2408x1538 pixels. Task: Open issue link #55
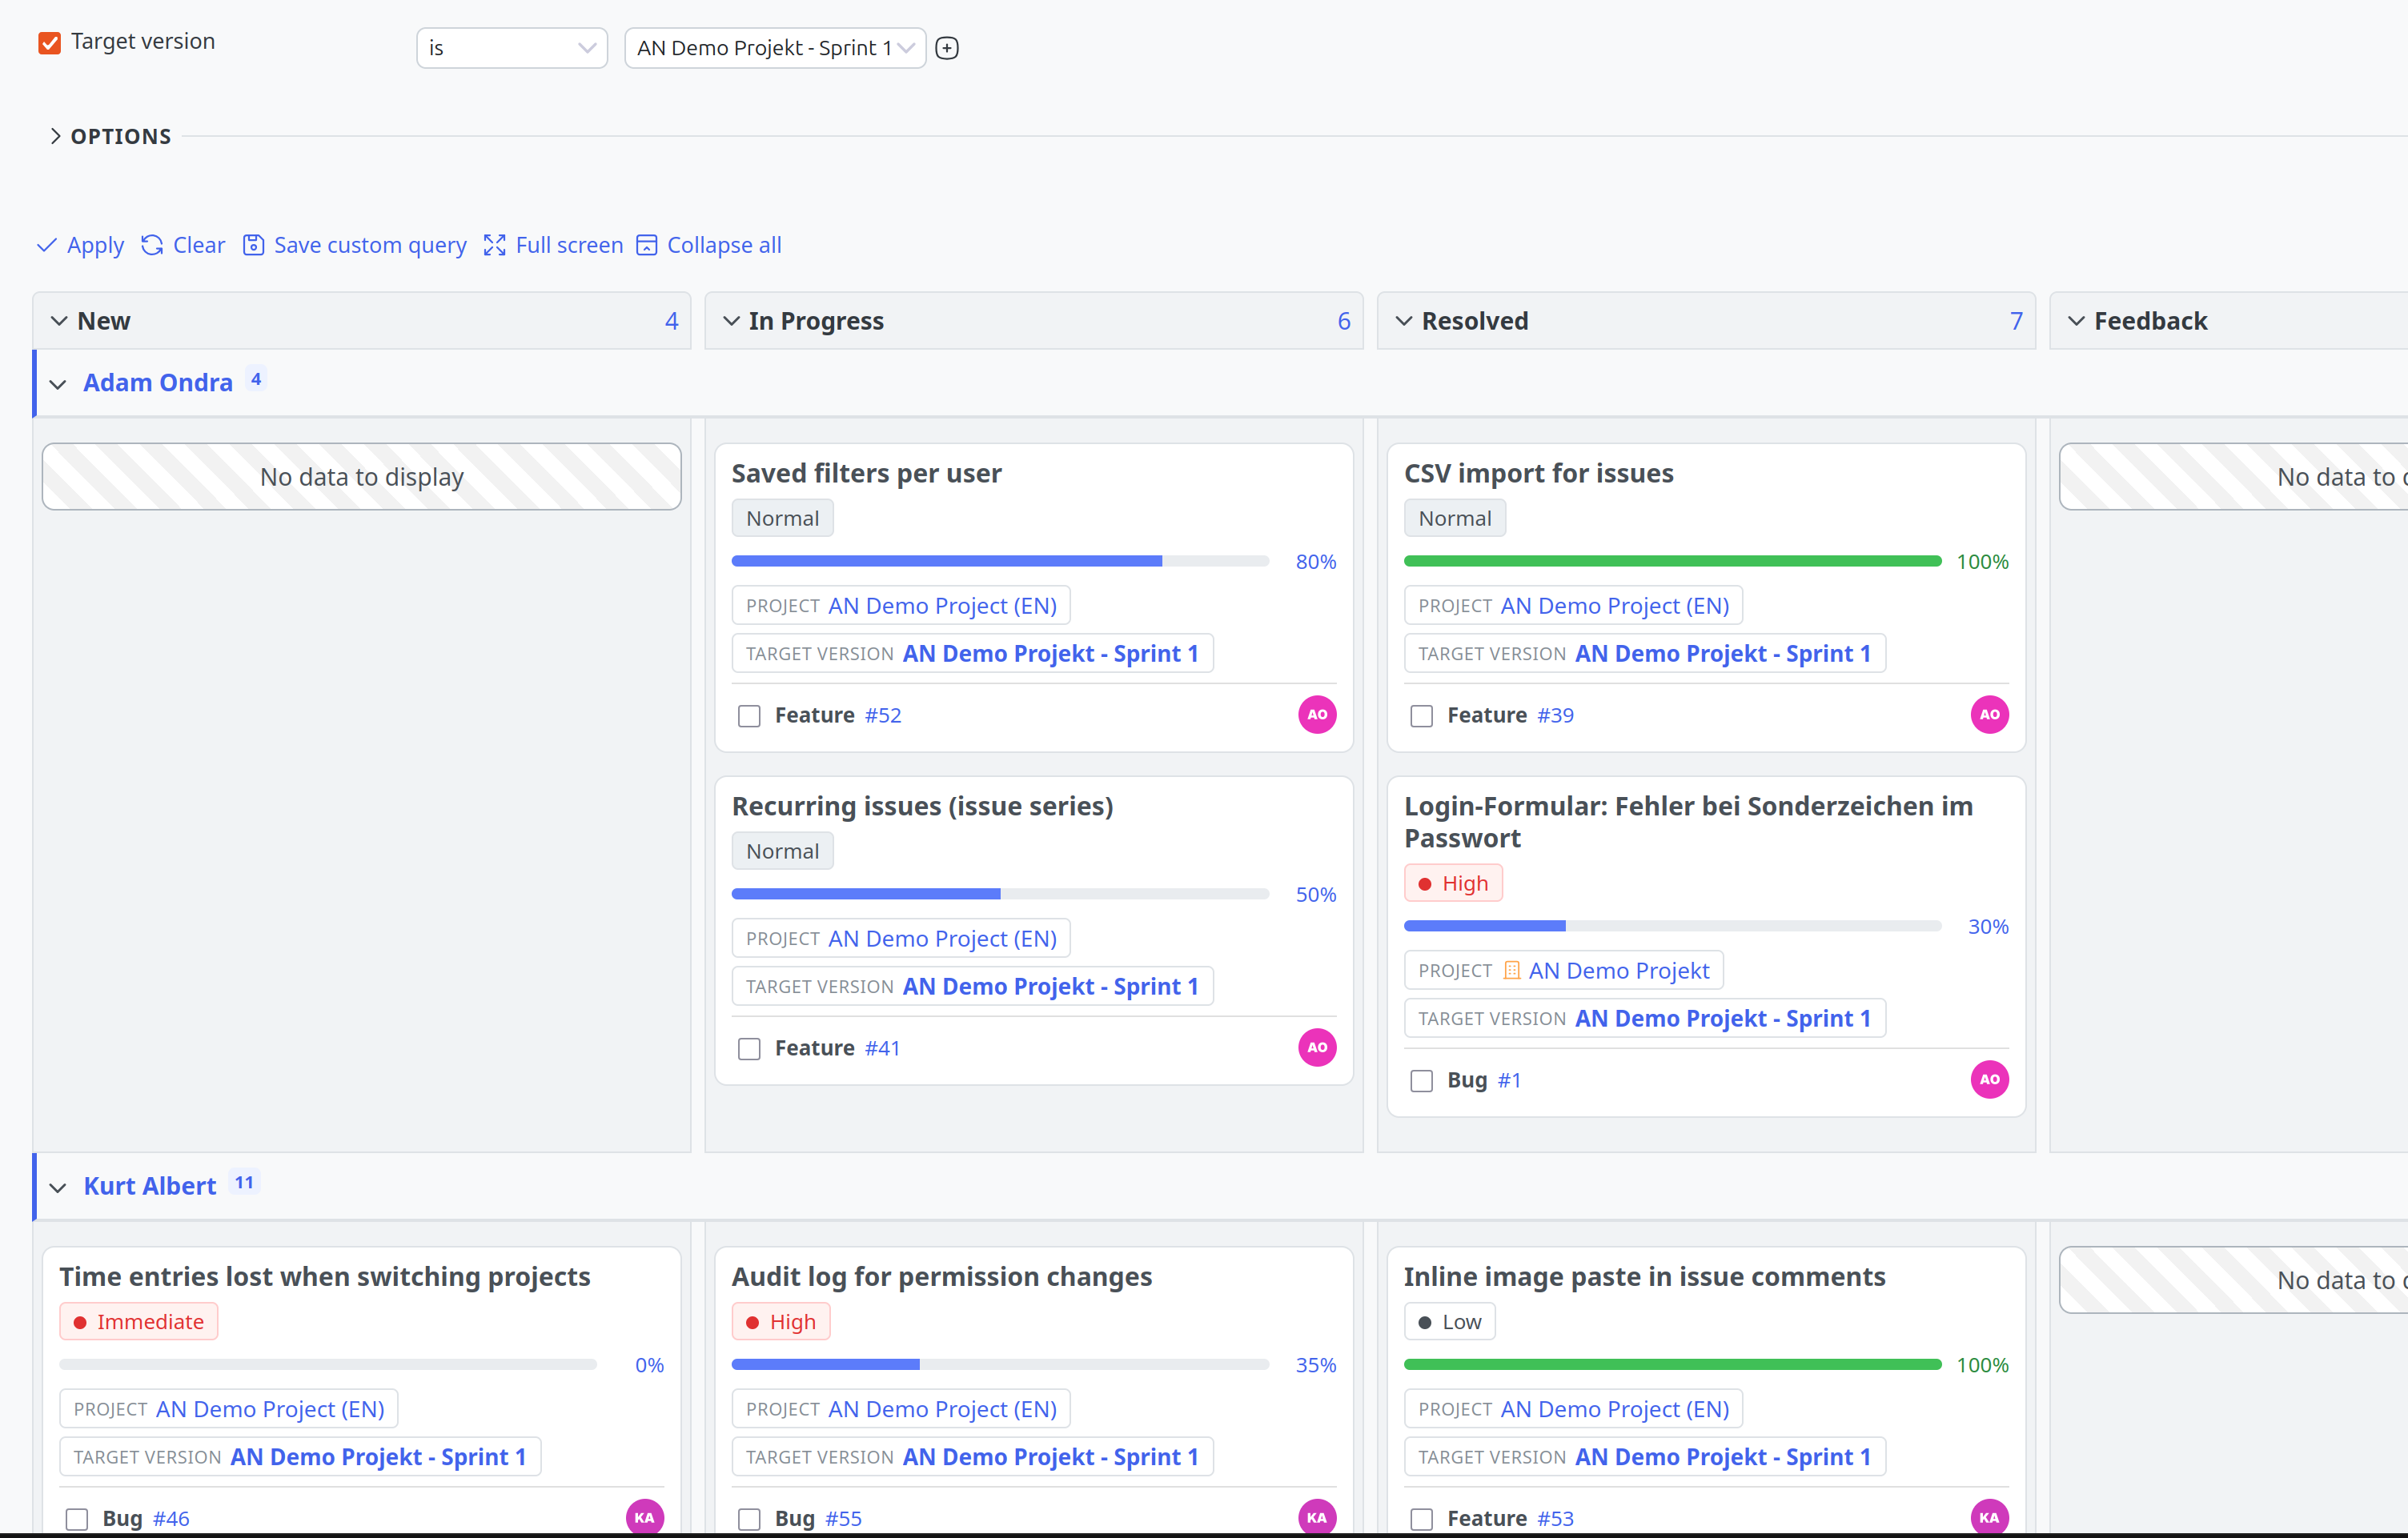click(843, 1519)
